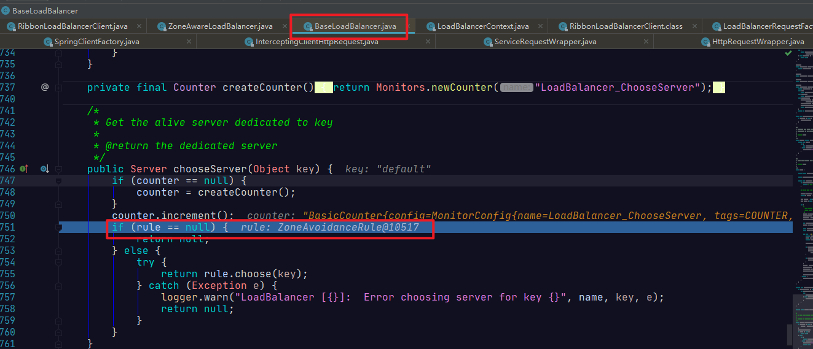Click the Monitors class reference on line 737
The width and height of the screenshot is (813, 349).
400,87
